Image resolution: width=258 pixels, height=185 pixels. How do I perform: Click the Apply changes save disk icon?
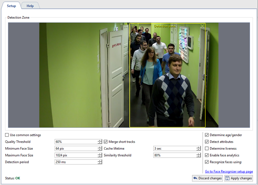coord(227,178)
